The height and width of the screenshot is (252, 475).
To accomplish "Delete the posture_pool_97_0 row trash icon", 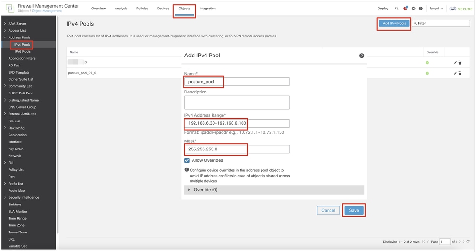I will (460, 73).
